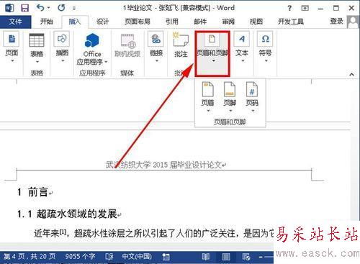This screenshot has height=264, width=360.
Task: Select the 插入 Insert tab
Action: pos(75,22)
